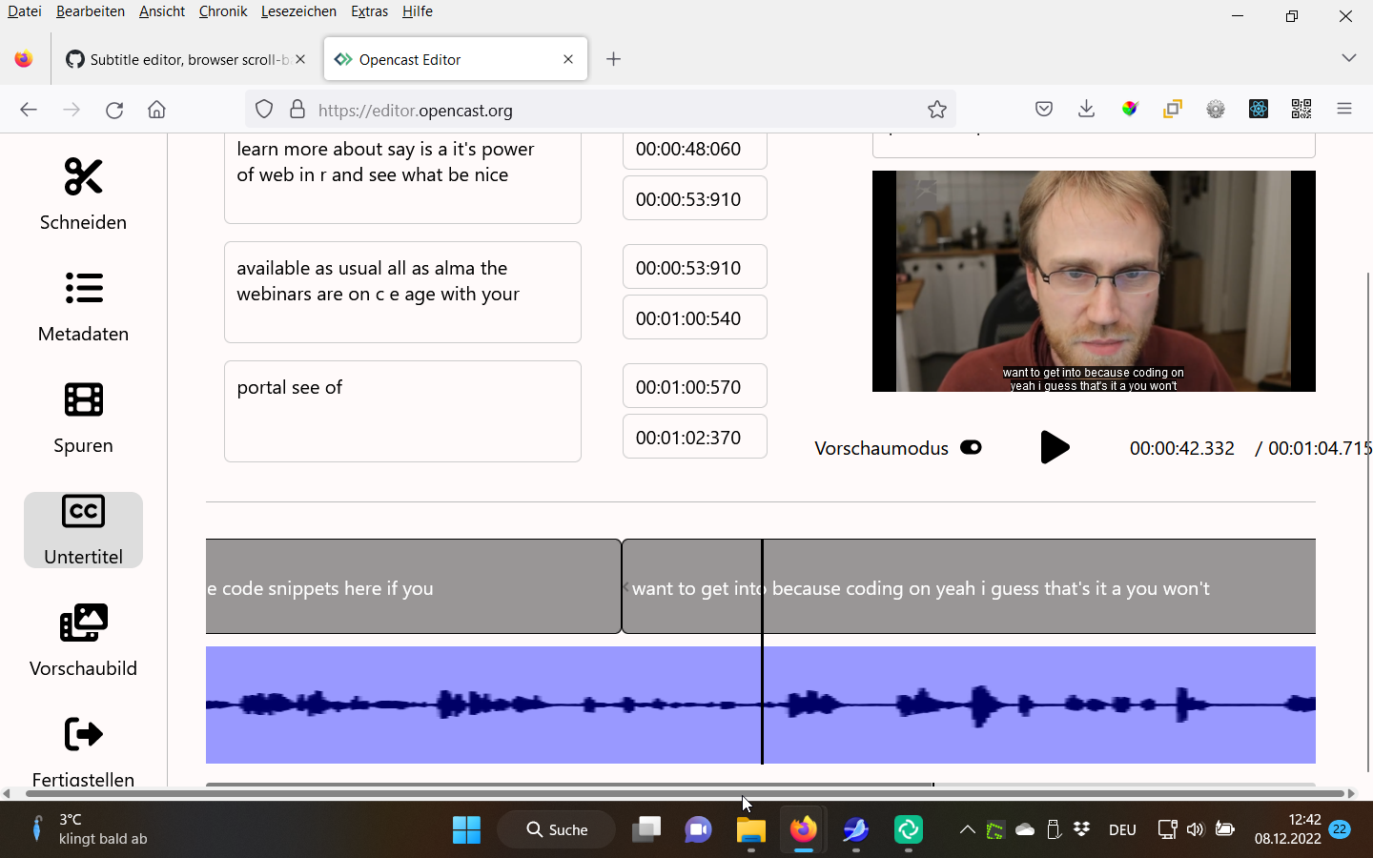Save the page to Pocket
1373x858 pixels.
1043,109
